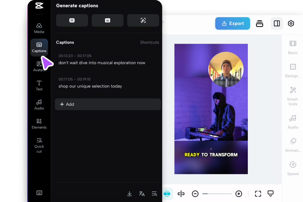The width and height of the screenshot is (303, 202).
Task: Open the Speed properties tab
Action: pos(293,168)
